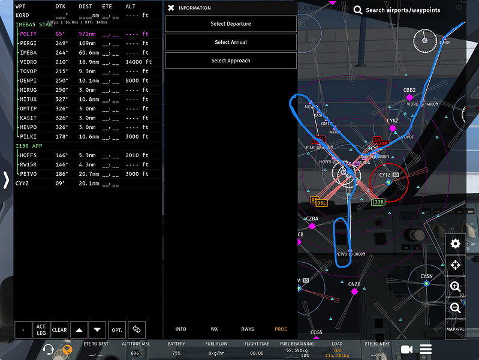Select KORD origin row
The width and height of the screenshot is (479, 360).
click(x=88, y=15)
